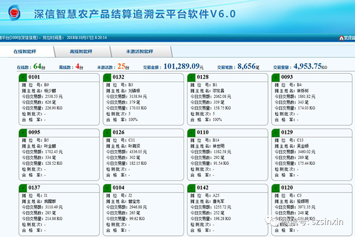Click the green status icon of scale 0101
The height and width of the screenshot is (237, 355).
[21, 77]
